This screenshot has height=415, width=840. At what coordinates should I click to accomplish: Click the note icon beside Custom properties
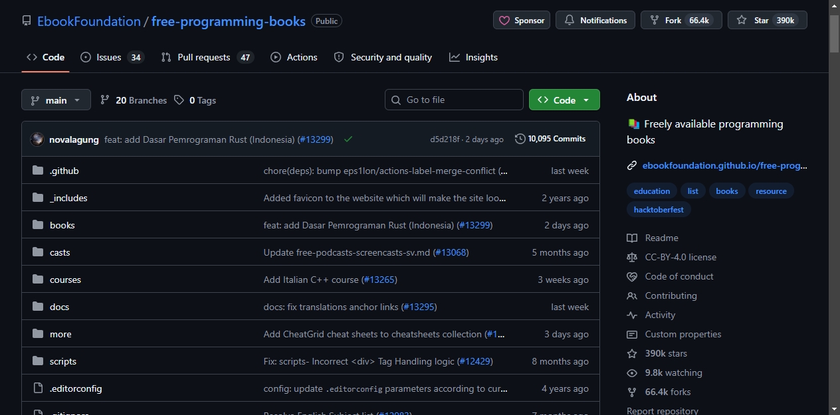tap(632, 334)
